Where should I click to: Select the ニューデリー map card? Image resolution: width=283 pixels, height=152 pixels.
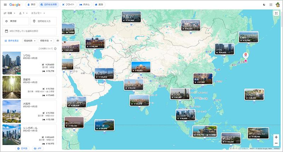tap(141, 67)
